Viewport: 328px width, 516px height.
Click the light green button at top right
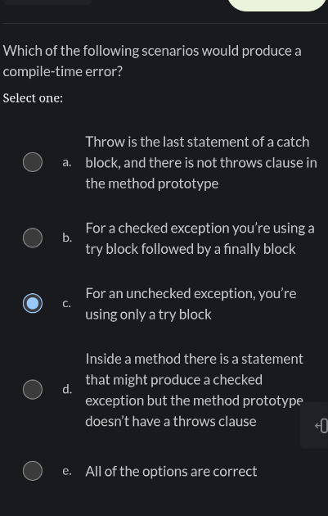(x=276, y=5)
